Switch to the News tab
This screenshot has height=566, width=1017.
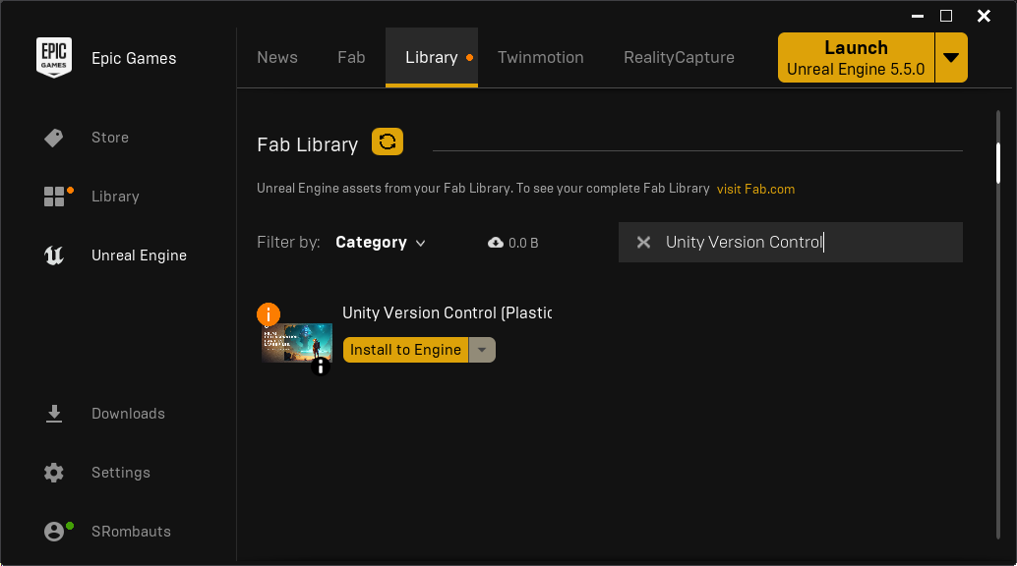pyautogui.click(x=277, y=57)
